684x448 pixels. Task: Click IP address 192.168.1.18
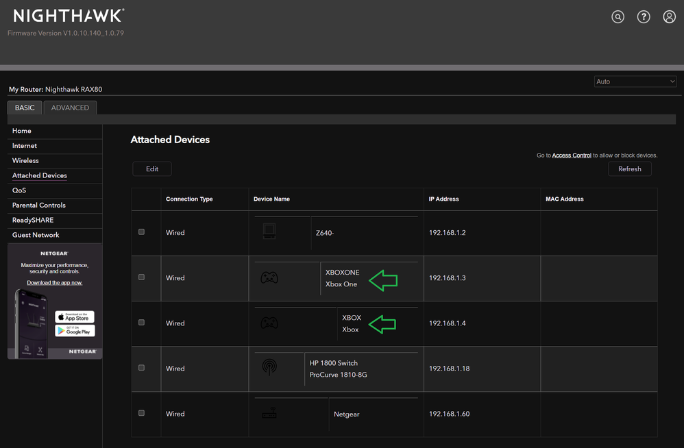pyautogui.click(x=450, y=369)
